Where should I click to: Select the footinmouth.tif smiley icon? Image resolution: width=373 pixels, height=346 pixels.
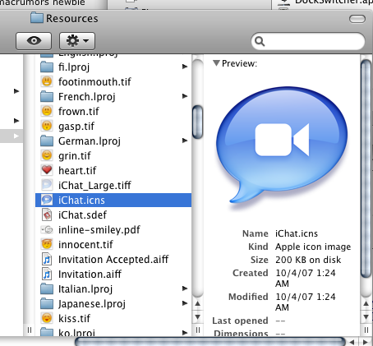tap(47, 81)
